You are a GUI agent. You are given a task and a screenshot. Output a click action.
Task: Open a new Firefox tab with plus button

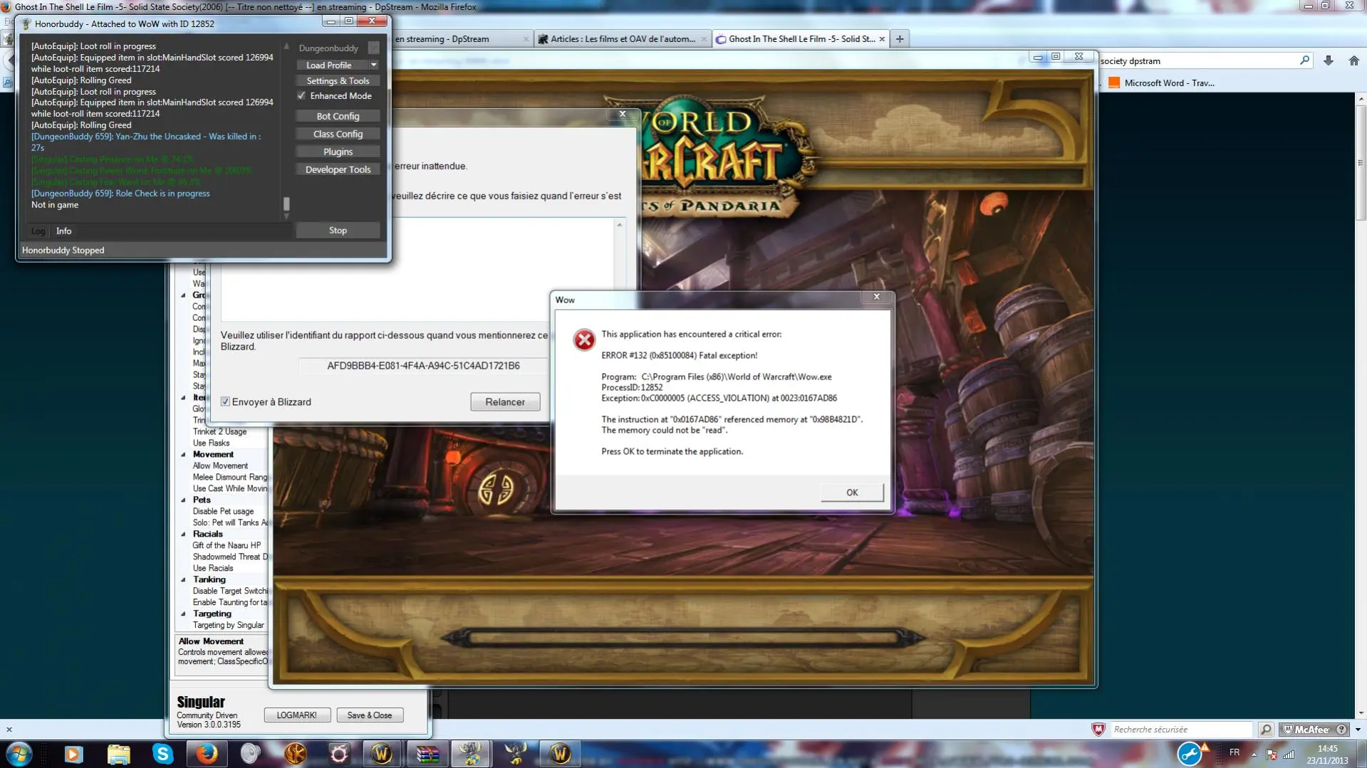(x=900, y=39)
